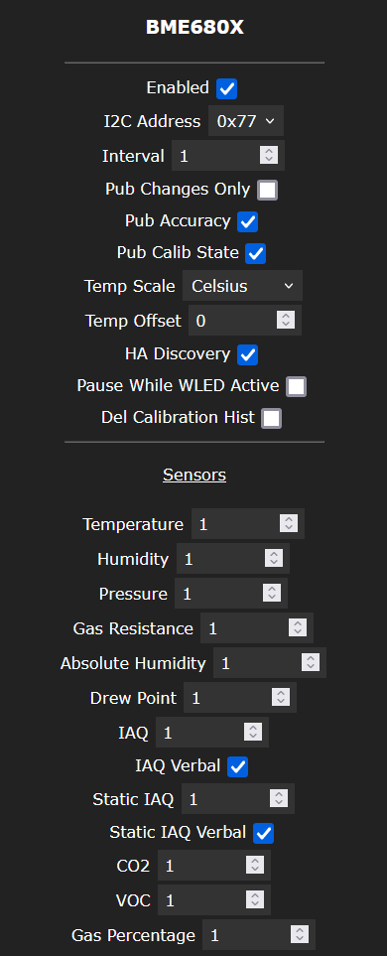Click into the Gas Resistance field

click(257, 627)
